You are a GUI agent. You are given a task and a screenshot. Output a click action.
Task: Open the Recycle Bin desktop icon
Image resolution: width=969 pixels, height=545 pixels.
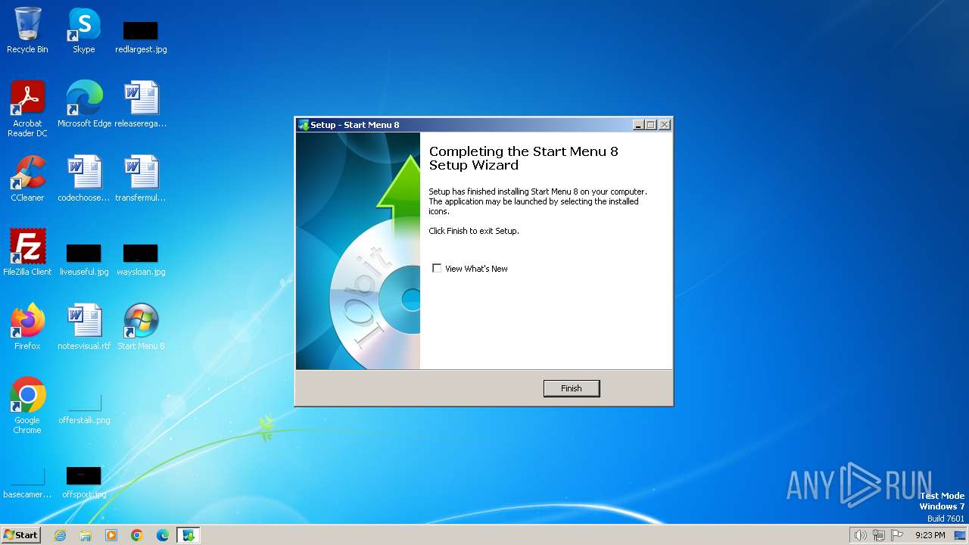pos(27,30)
